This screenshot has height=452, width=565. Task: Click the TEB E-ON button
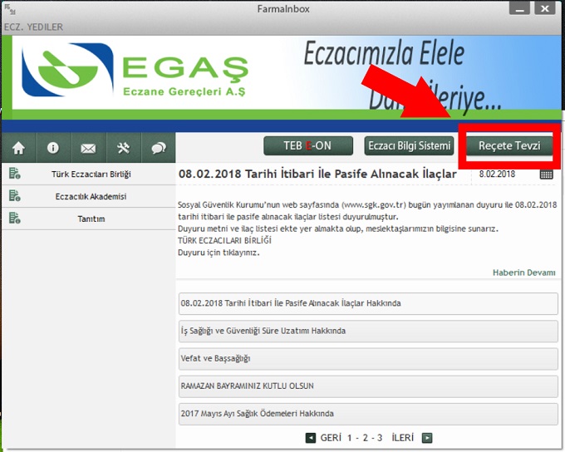pyautogui.click(x=308, y=145)
